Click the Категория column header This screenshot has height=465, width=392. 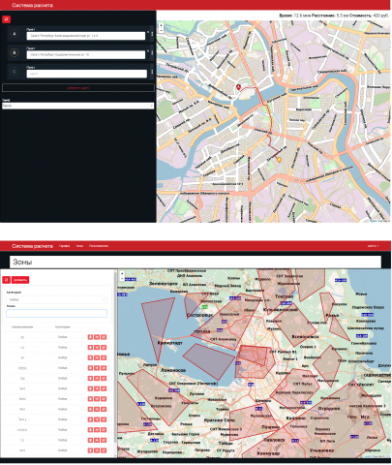(63, 326)
